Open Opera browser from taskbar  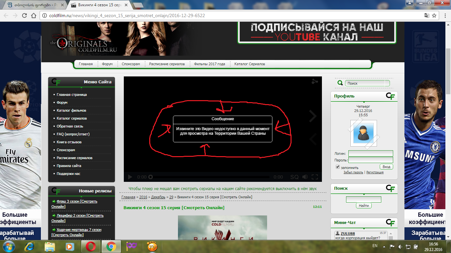pos(91,246)
